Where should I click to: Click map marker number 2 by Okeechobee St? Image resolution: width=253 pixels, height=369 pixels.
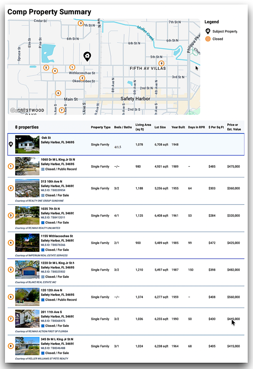click(x=82, y=78)
